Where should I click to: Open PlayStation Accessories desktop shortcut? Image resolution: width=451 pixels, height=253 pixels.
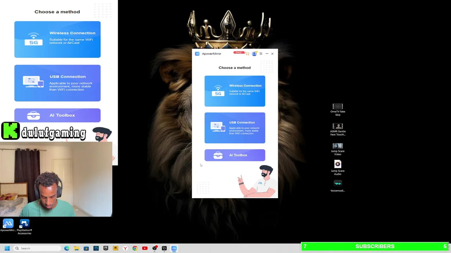(24, 227)
